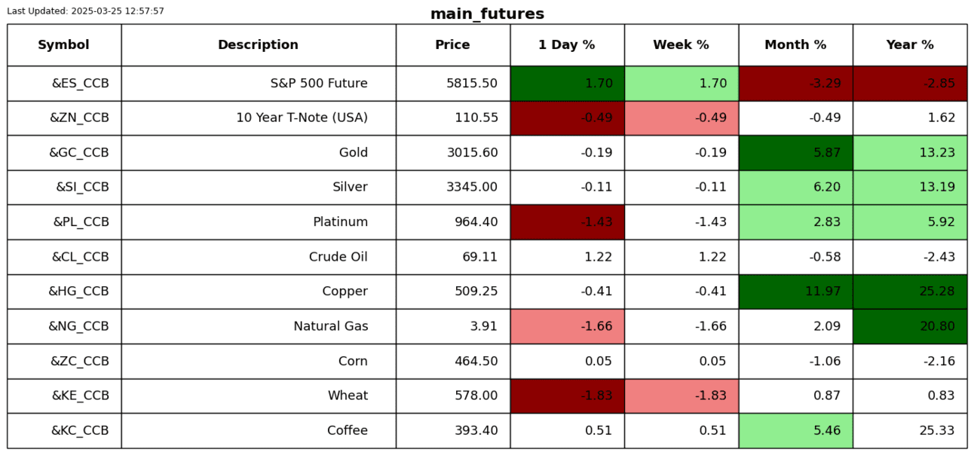The height and width of the screenshot is (455, 974).
Task: Click the pink Natural Gas -1.66 cell
Action: pos(567,326)
